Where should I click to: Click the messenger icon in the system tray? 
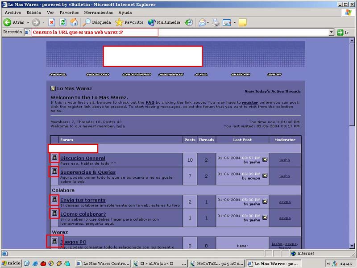point(334,264)
